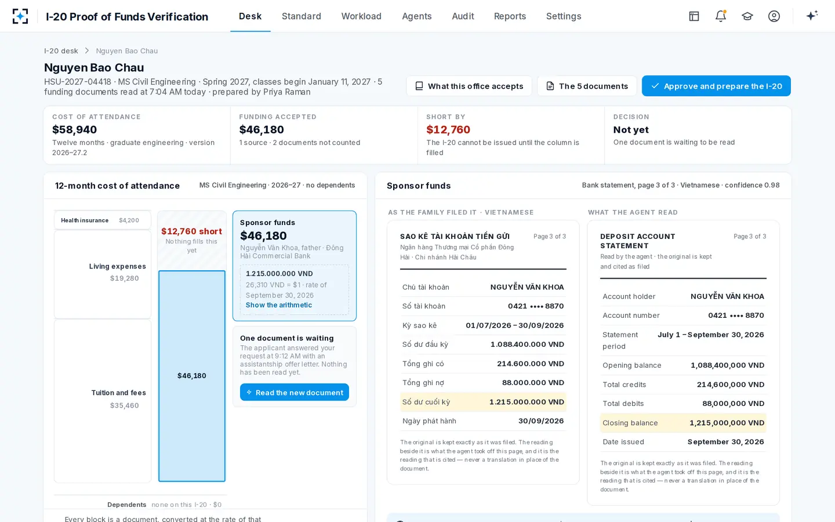Open the Settings tab
Image resolution: width=835 pixels, height=522 pixels.
click(564, 16)
